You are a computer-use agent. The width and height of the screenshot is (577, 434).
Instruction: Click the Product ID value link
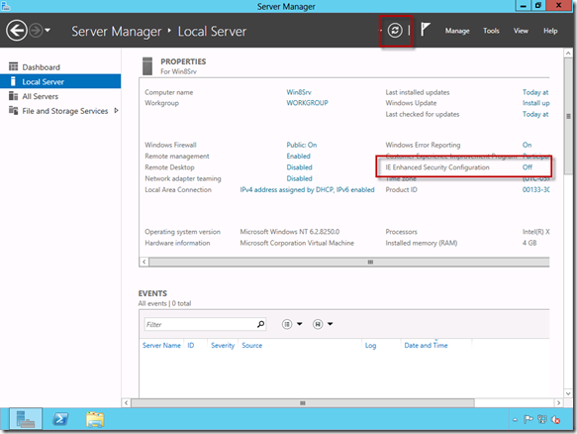(535, 189)
